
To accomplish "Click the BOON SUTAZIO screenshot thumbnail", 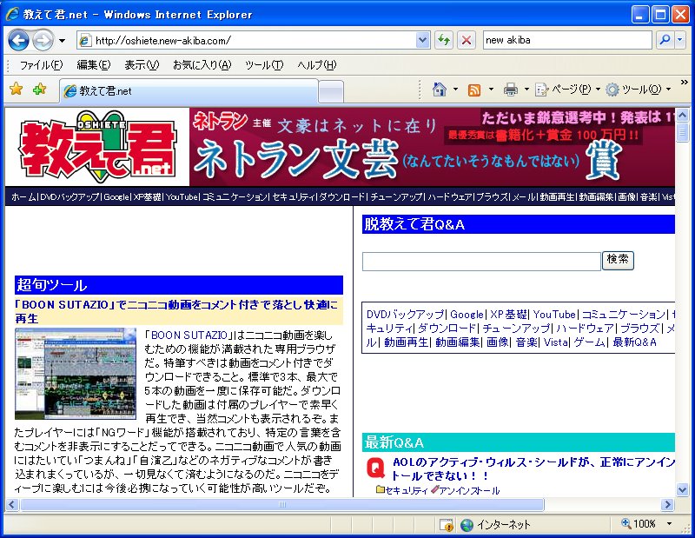I will coord(76,374).
